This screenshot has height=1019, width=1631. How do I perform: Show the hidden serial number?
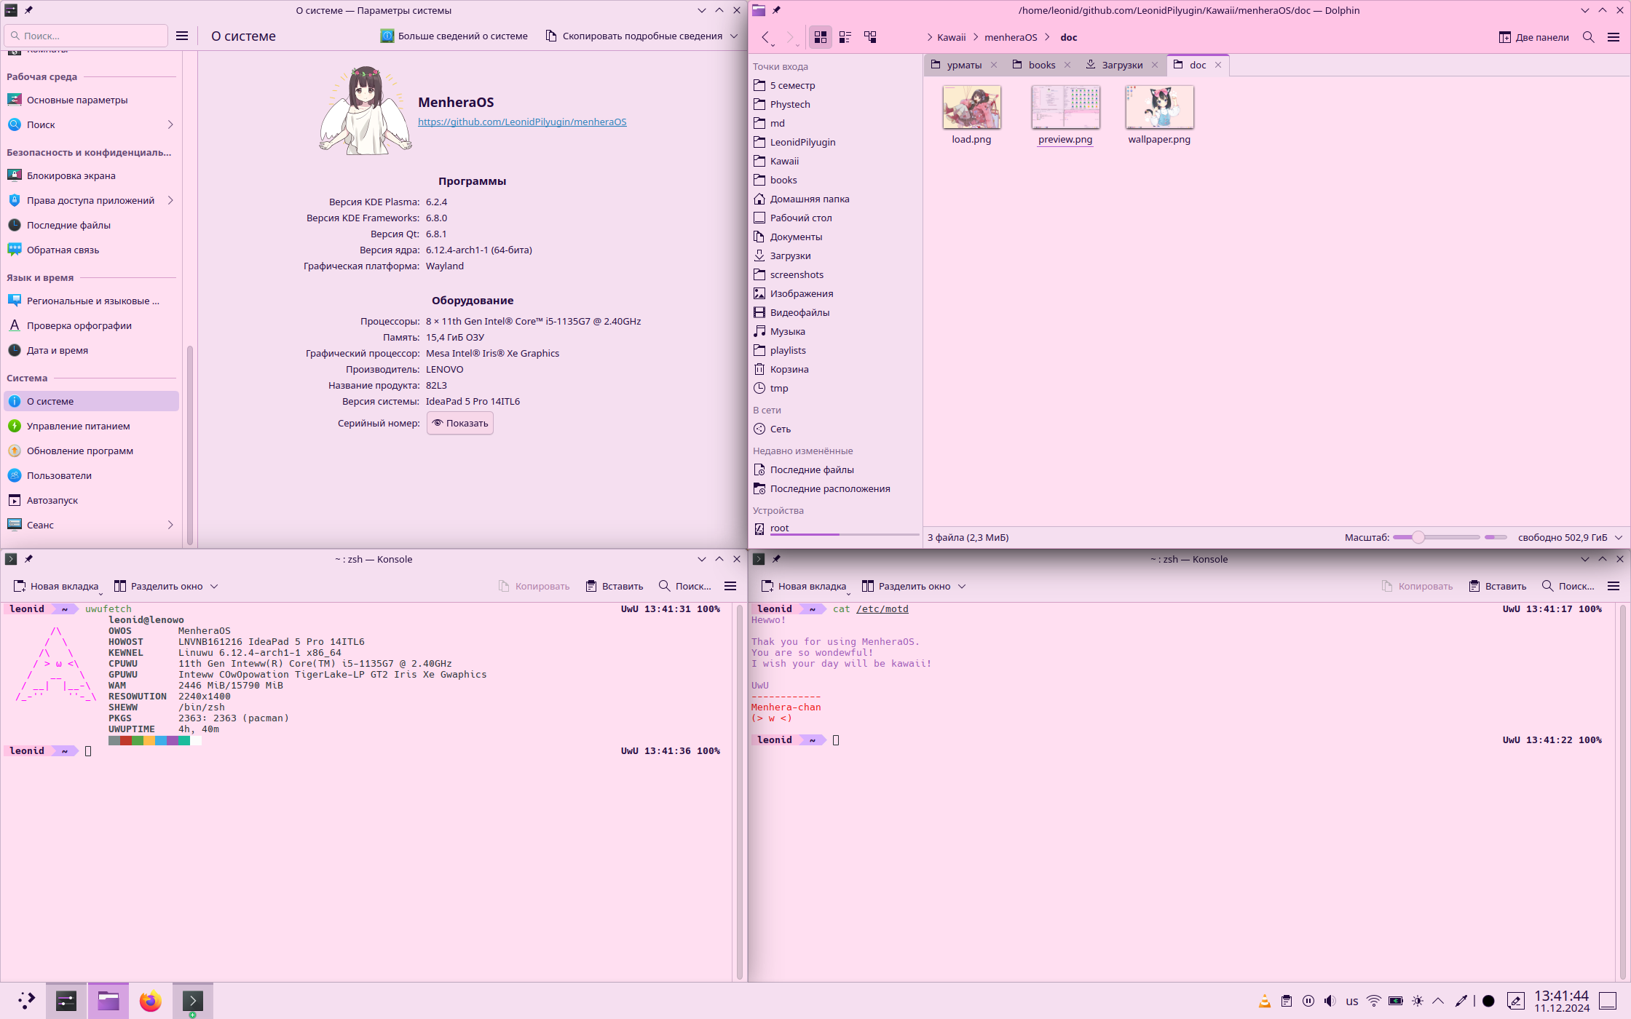460,423
